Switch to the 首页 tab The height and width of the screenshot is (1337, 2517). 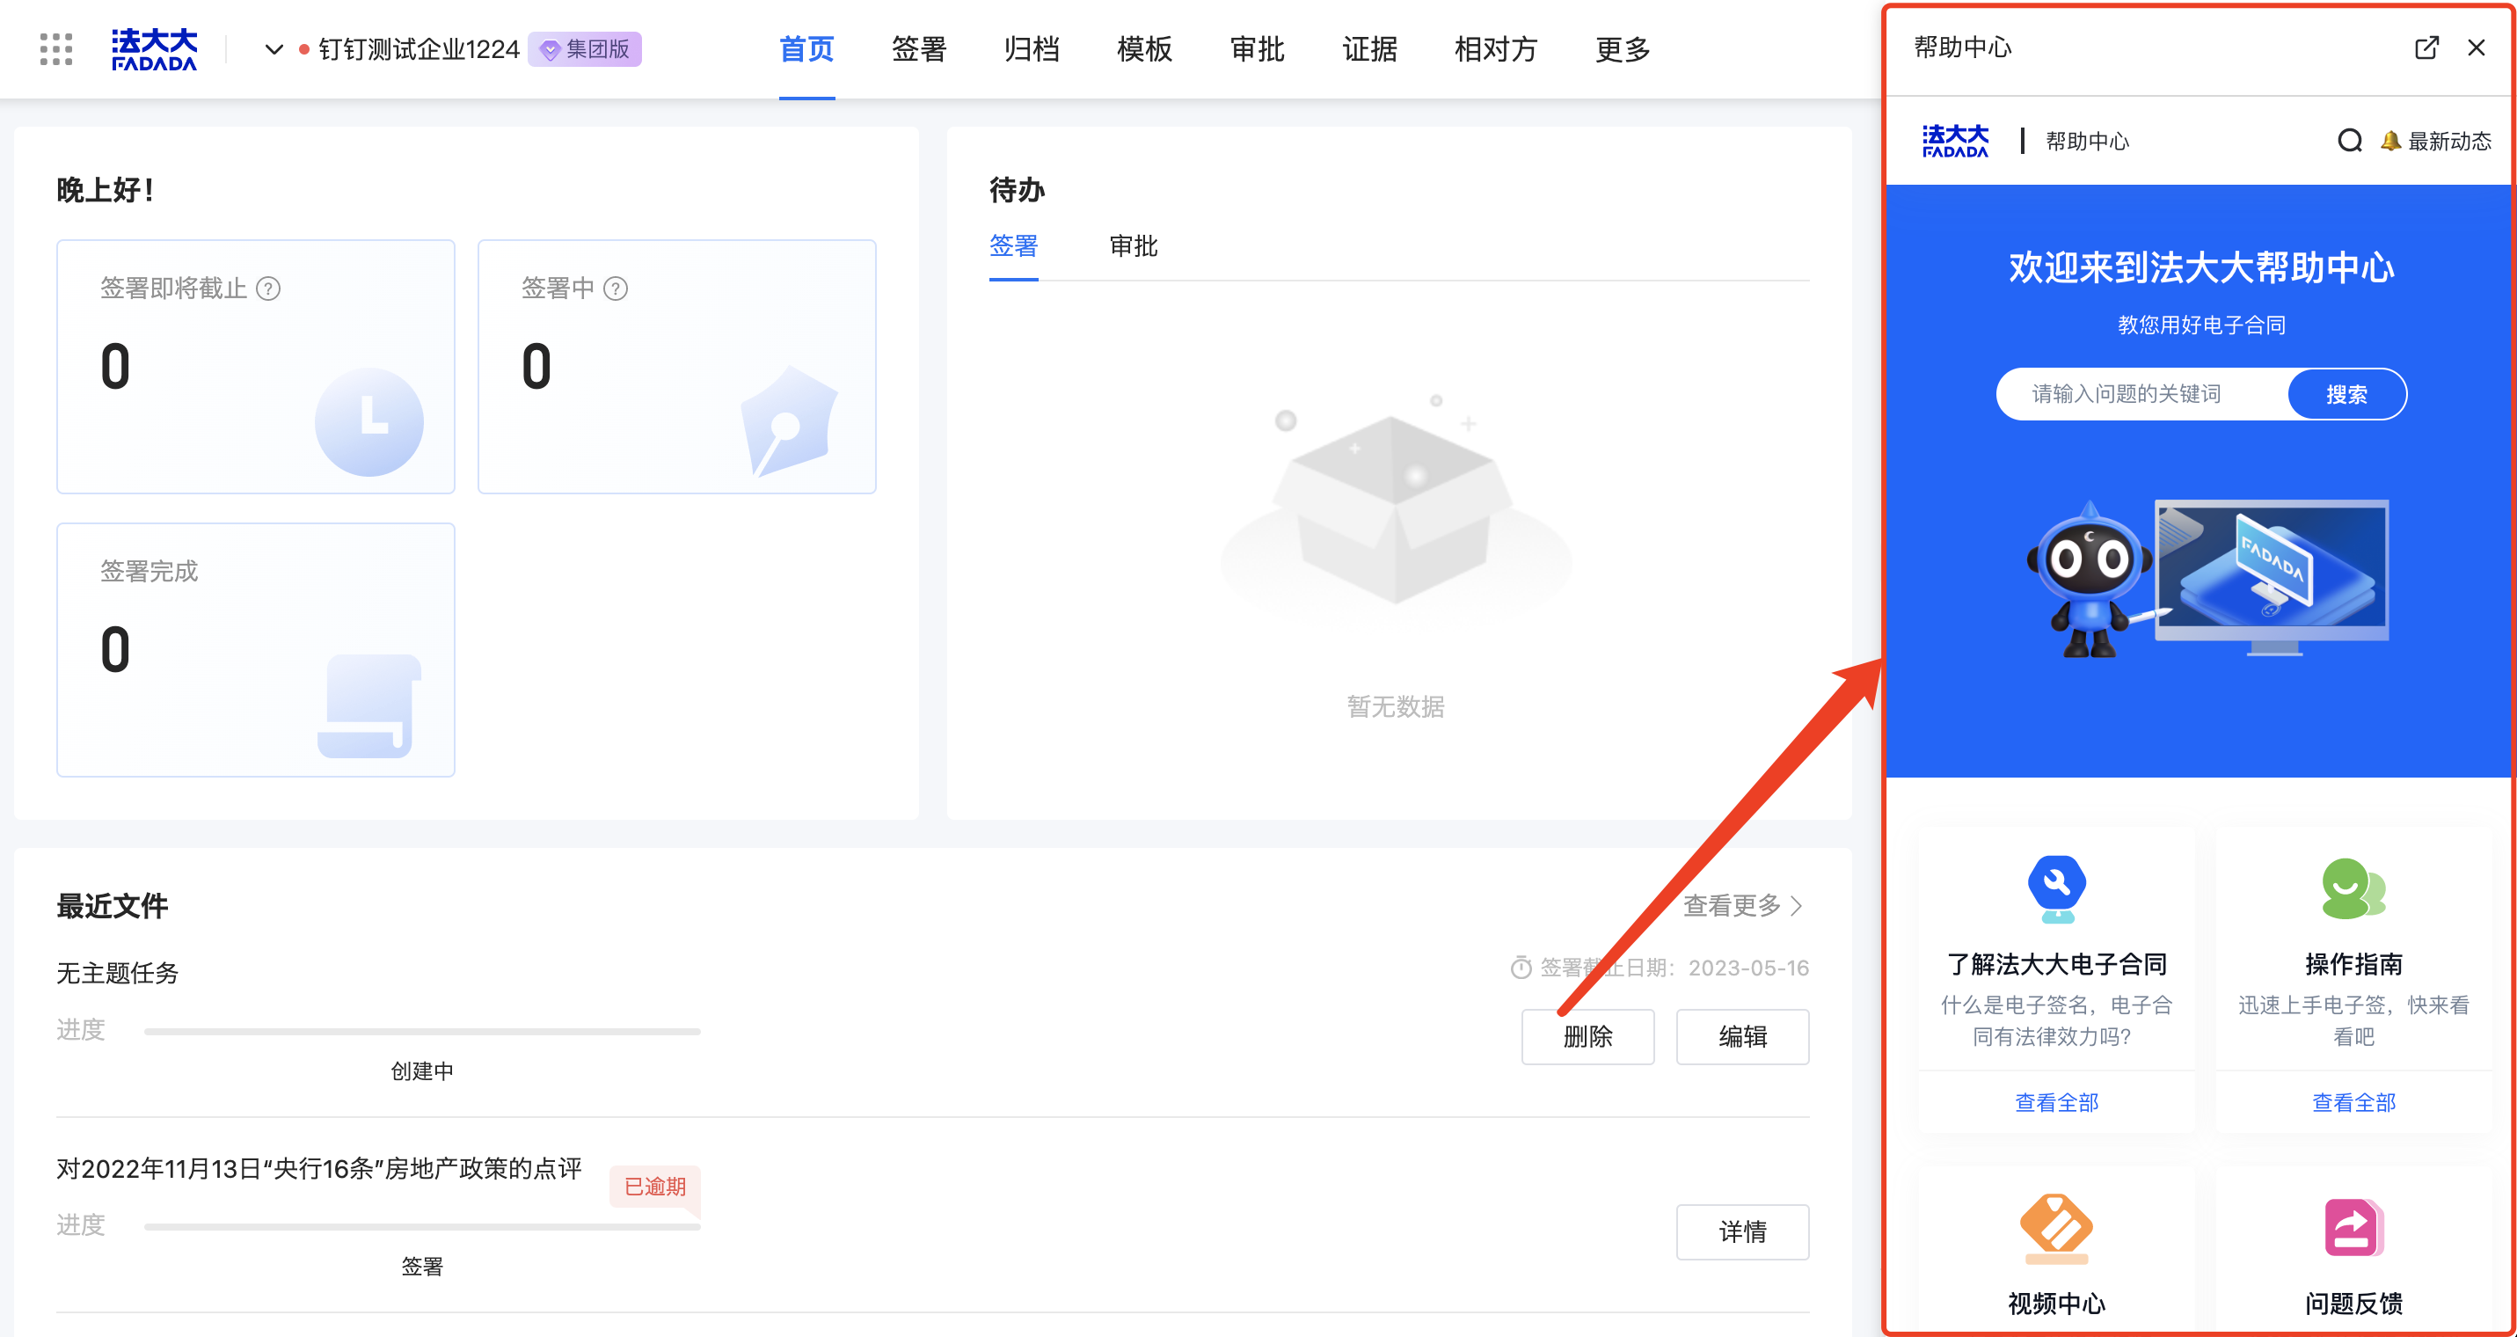click(x=806, y=49)
